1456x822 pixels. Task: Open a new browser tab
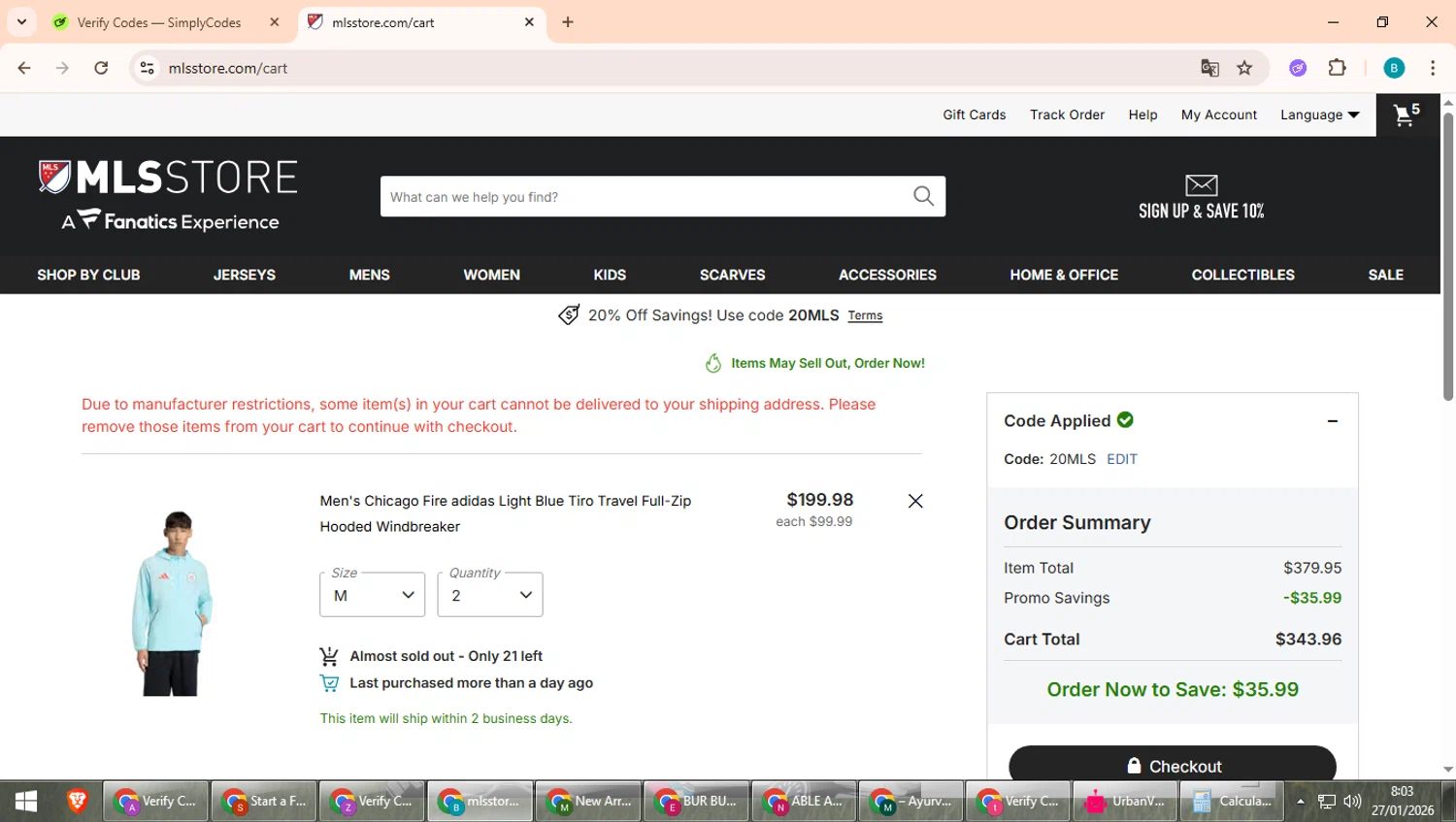coord(568,22)
